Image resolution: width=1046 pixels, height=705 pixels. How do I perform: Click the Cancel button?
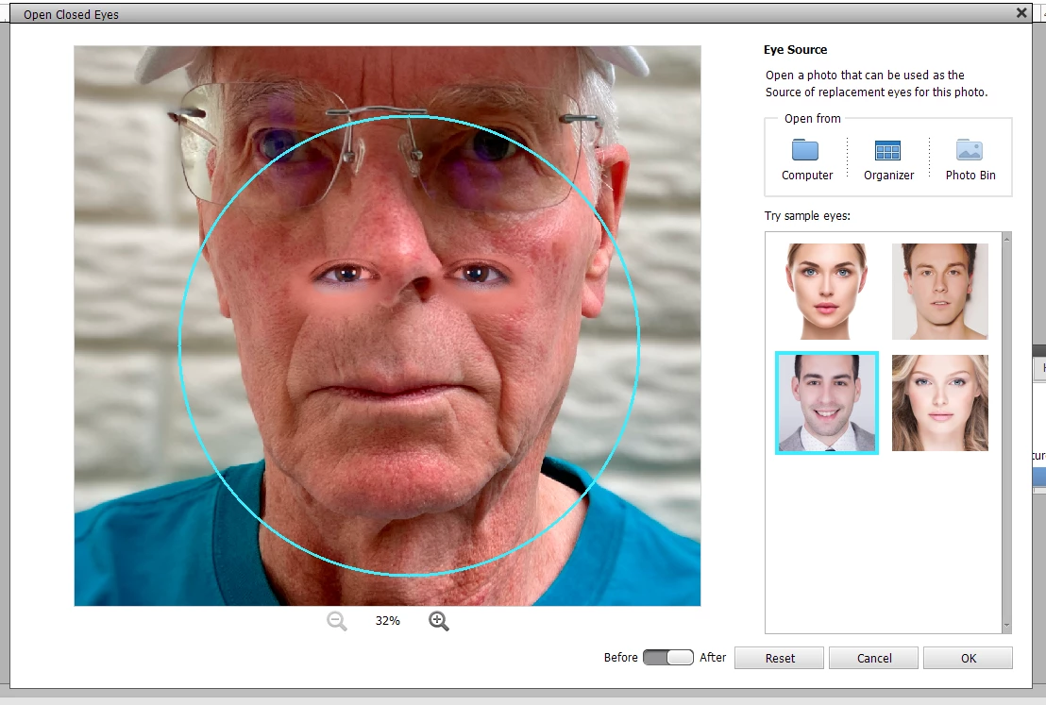[x=874, y=659]
